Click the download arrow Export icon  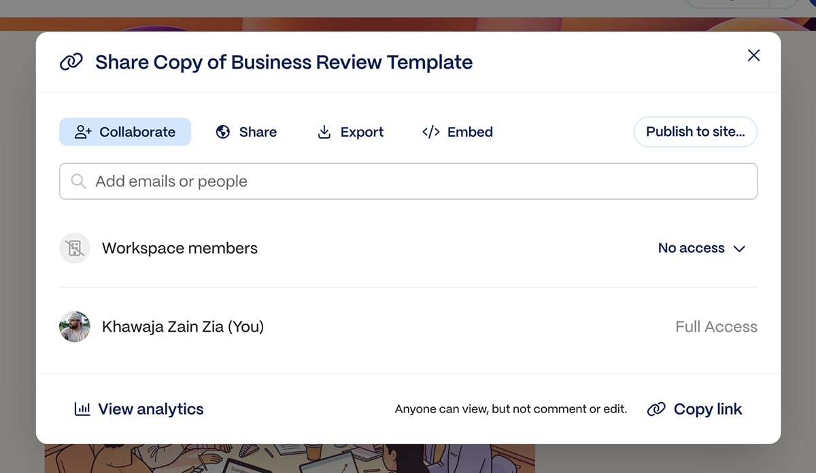coord(324,132)
